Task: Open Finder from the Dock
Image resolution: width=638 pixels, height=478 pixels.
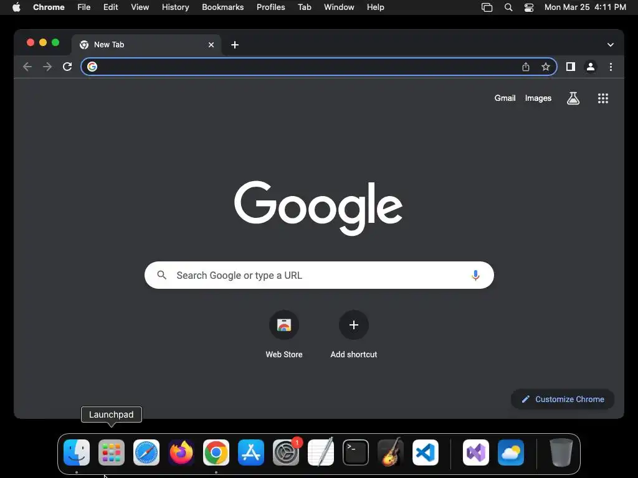Action: click(77, 452)
